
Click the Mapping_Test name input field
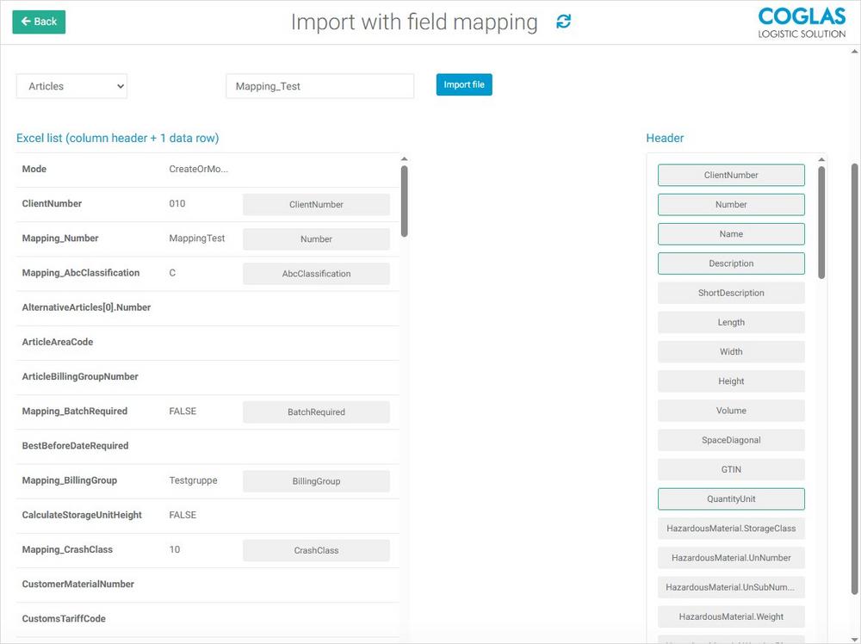(319, 86)
